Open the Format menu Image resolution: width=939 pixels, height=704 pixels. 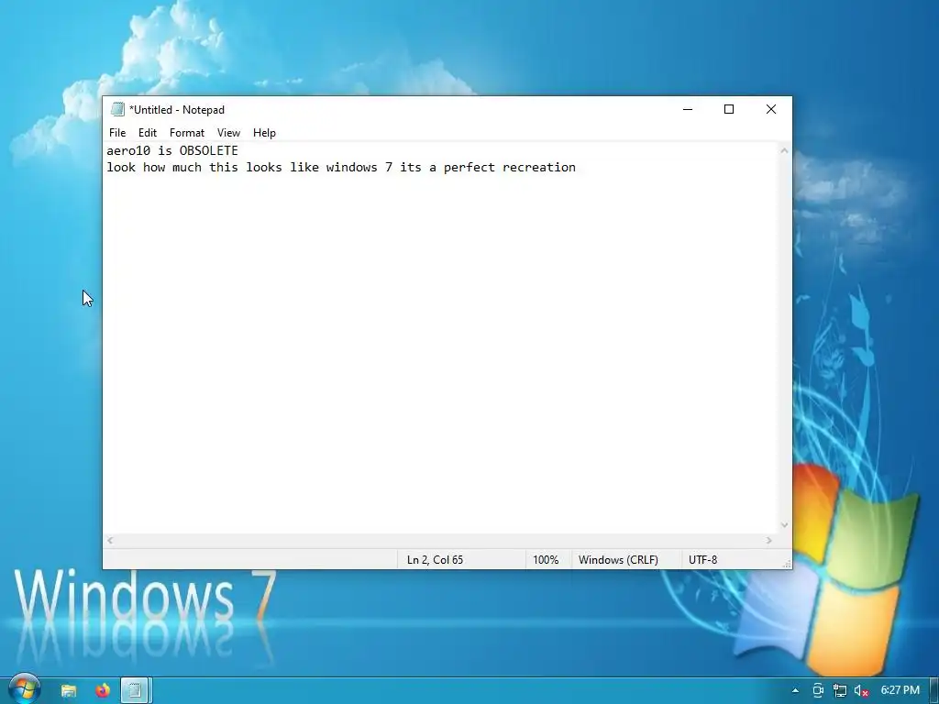coord(187,133)
